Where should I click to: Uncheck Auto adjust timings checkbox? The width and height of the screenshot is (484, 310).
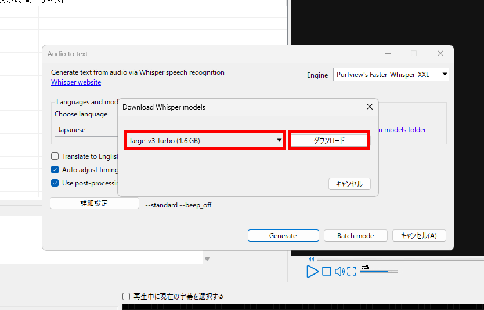click(55, 169)
